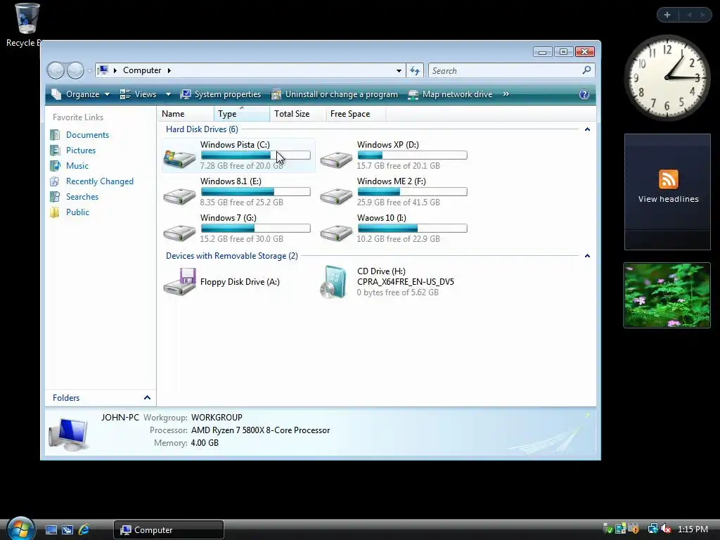Click the Public folder icon in sidebar
720x540 pixels.
[55, 212]
